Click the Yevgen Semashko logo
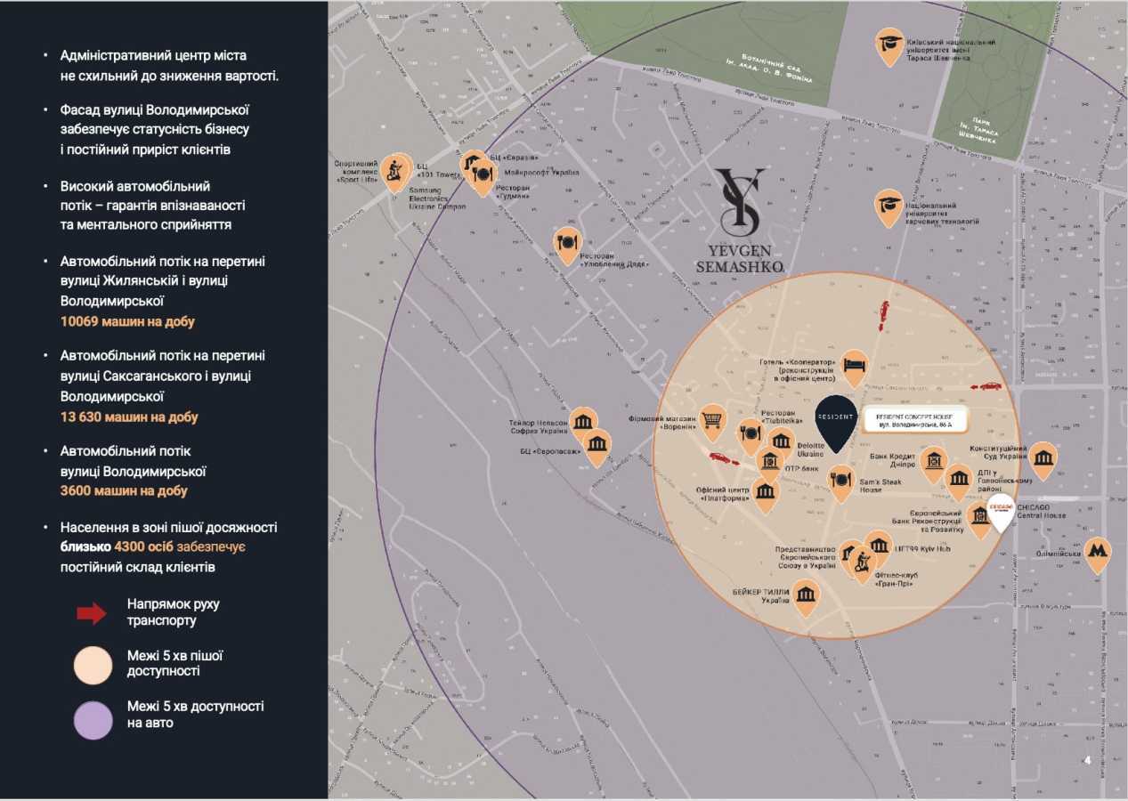This screenshot has height=801, width=1128. [x=741, y=220]
